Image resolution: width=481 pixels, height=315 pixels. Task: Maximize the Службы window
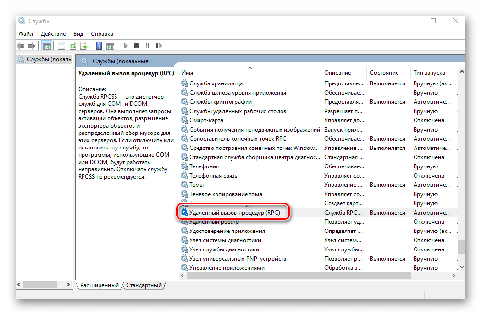point(433,21)
